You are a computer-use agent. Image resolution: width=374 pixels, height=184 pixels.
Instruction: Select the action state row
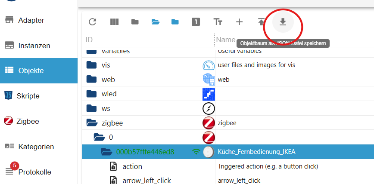(x=132, y=166)
